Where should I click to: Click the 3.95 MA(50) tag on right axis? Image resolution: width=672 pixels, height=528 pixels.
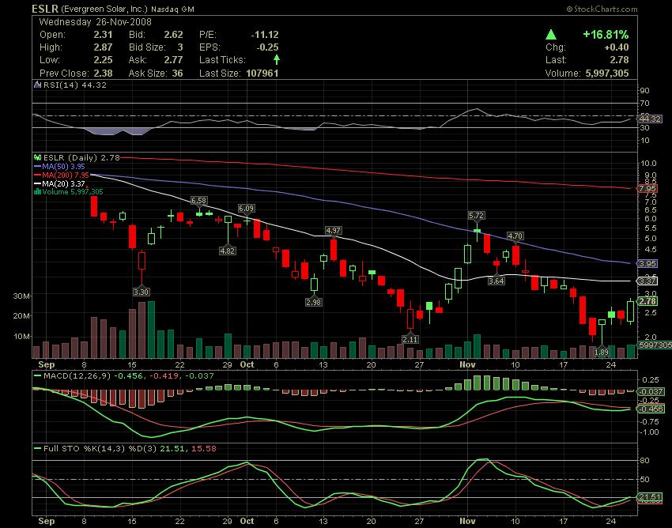click(647, 263)
